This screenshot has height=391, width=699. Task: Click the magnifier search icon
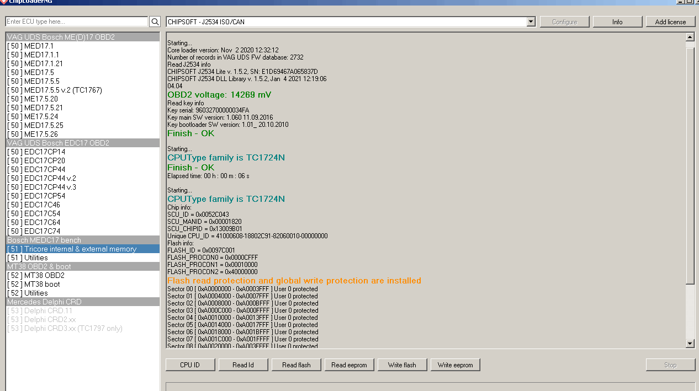(x=155, y=22)
